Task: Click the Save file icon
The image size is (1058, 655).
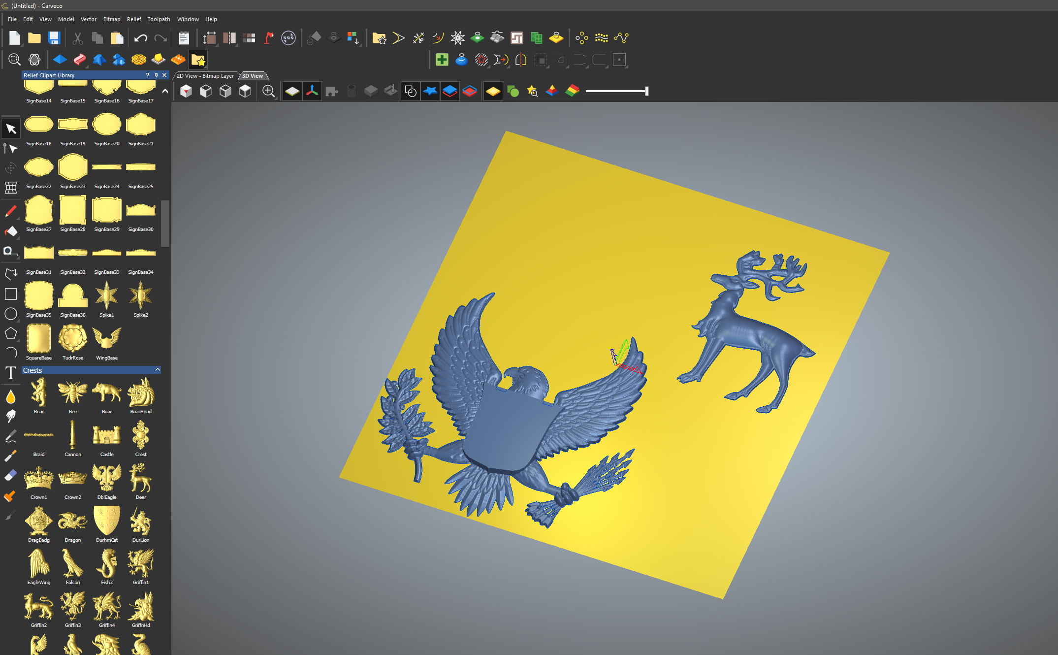Action: pos(54,38)
